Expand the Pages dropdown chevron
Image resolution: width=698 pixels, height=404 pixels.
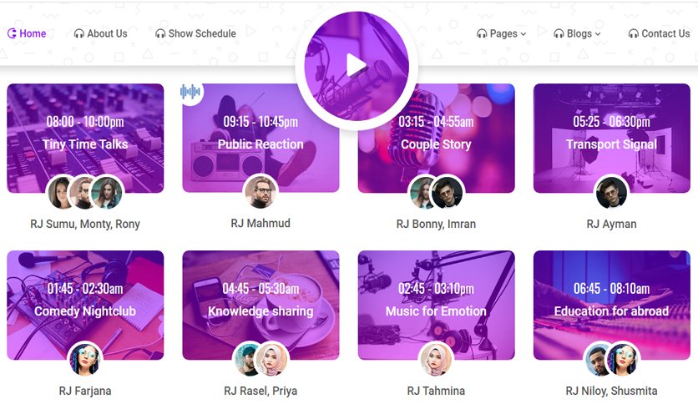[523, 34]
